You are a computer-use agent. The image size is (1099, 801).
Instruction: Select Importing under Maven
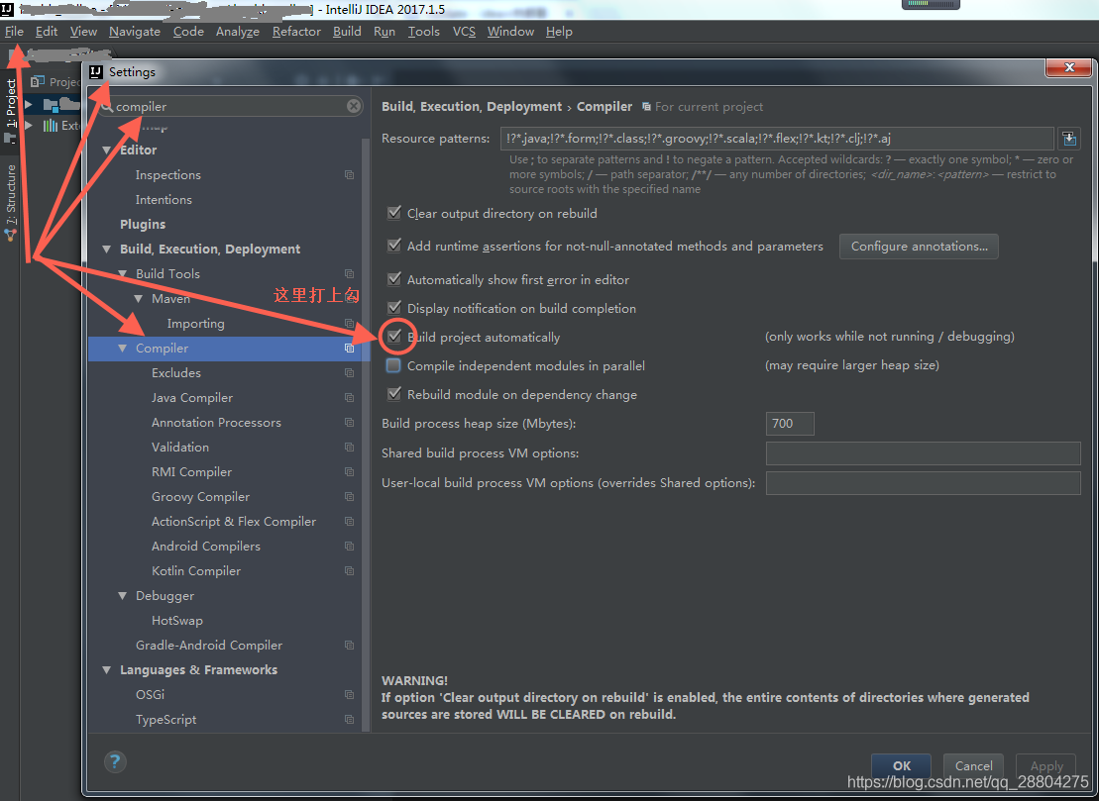(195, 324)
